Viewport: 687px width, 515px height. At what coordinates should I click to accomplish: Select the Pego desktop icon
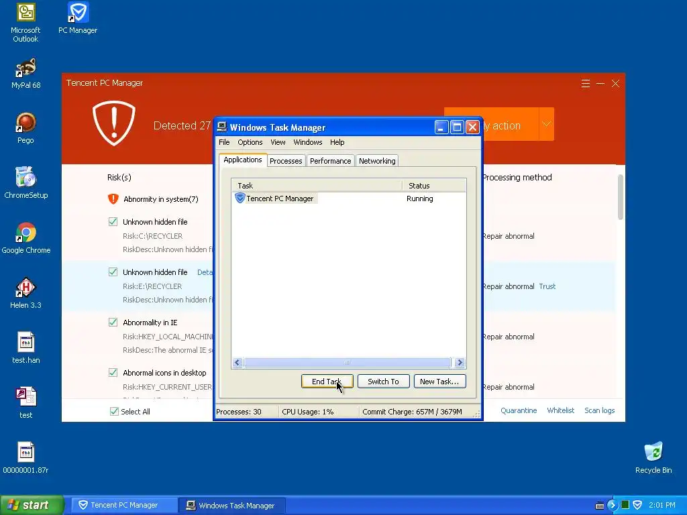[x=25, y=128]
